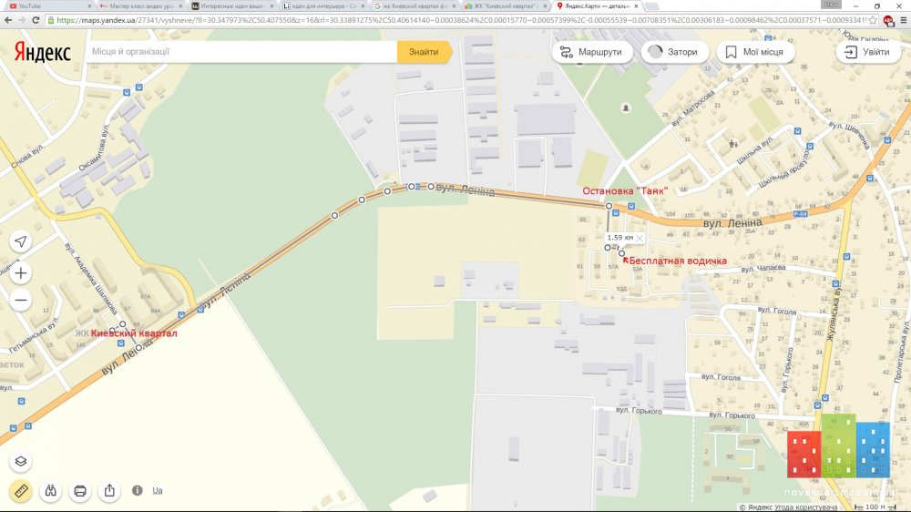Toggle the ruler distance tool
This screenshot has height=512, width=911.
[21, 491]
